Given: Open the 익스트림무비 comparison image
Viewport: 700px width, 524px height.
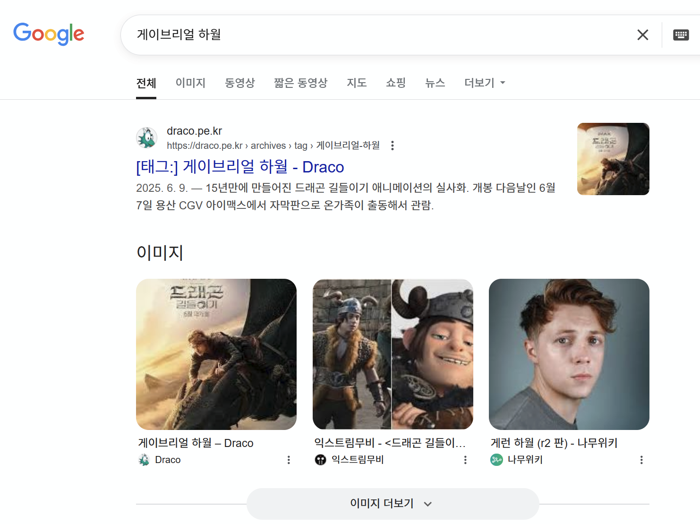Looking at the screenshot, I should coord(393,354).
